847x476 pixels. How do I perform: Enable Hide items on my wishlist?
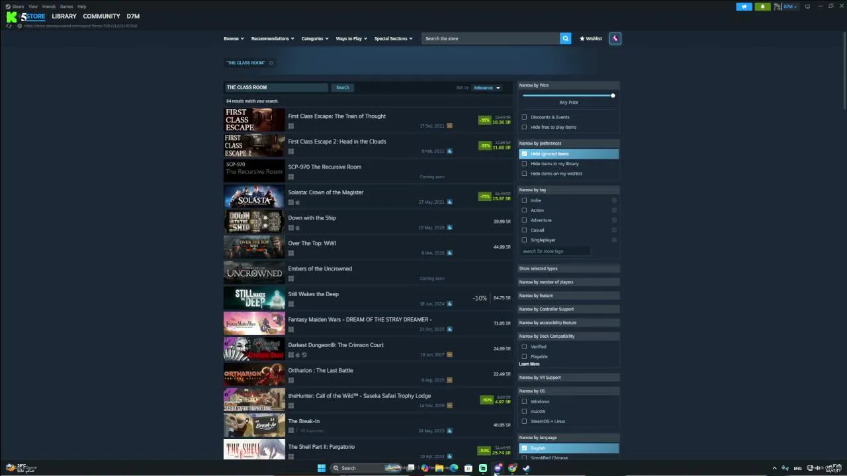pos(524,173)
